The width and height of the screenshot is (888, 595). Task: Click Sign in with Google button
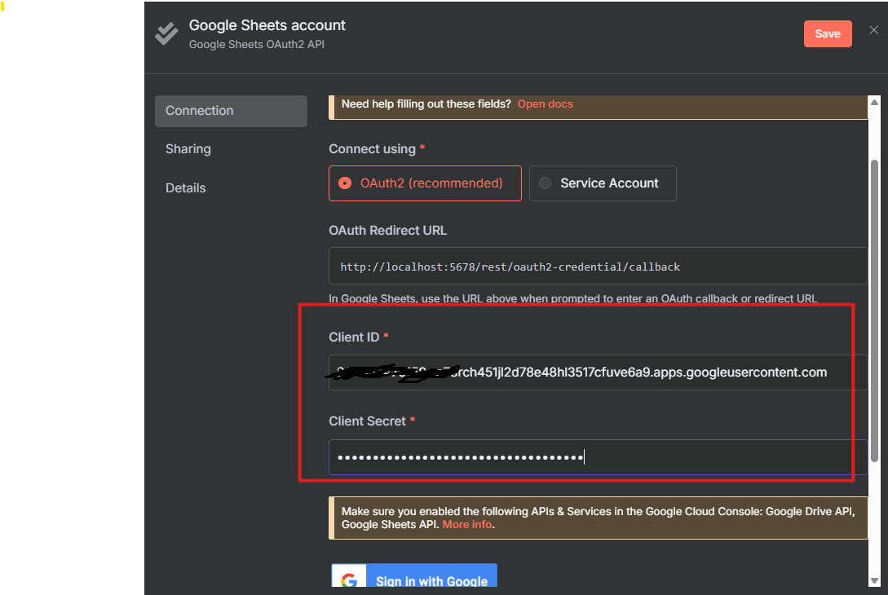point(414,576)
